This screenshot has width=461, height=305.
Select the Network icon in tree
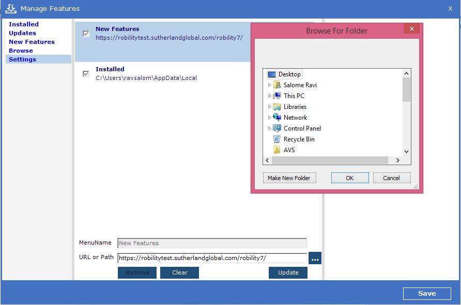[277, 118]
